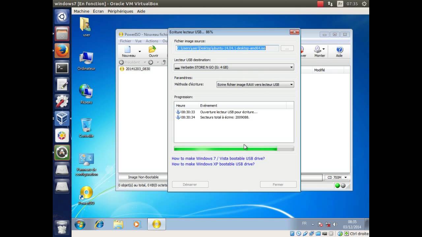This screenshot has width=422, height=237.
Task: Launch Firefox from the Ubuntu launcher
Action: [62, 50]
